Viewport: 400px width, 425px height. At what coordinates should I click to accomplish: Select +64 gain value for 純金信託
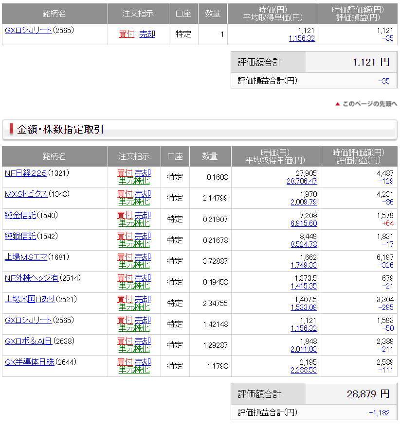coord(388,223)
